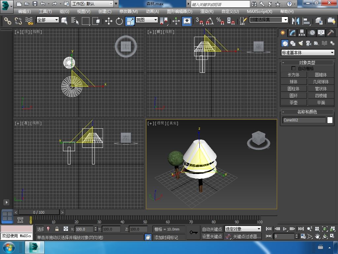Open the Motion panel tab
Image resolution: width=338 pixels, height=254 pixels.
click(312, 33)
